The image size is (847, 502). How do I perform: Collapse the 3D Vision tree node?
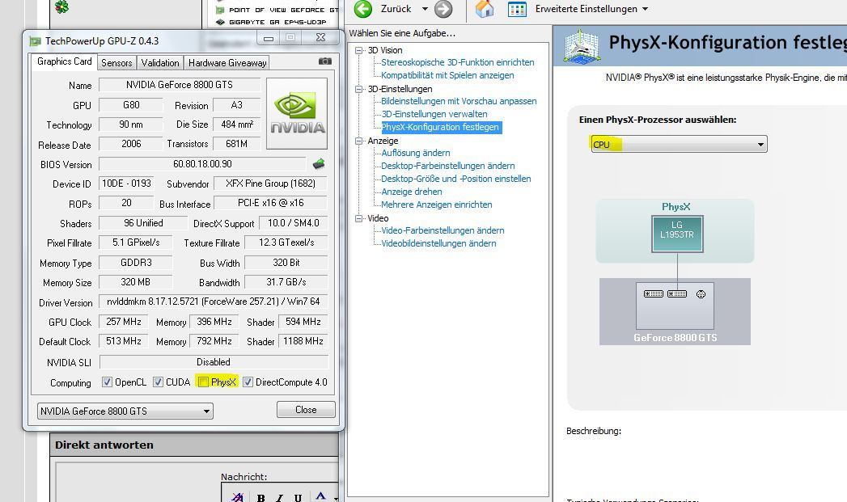(x=358, y=50)
